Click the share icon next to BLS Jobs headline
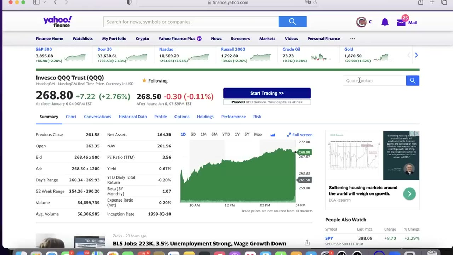 click(x=307, y=243)
